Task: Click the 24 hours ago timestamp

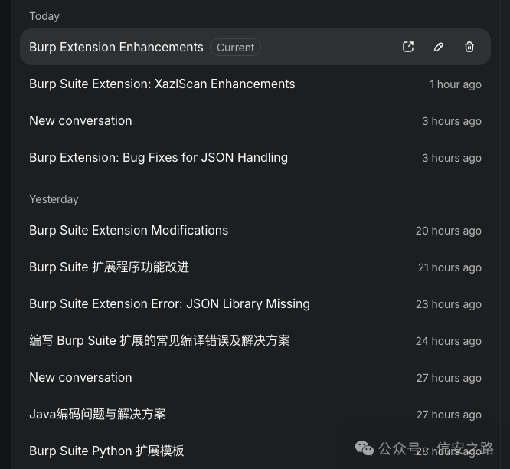Action: [449, 342]
